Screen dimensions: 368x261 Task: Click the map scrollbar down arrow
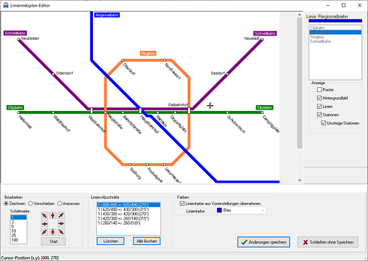click(x=300, y=181)
